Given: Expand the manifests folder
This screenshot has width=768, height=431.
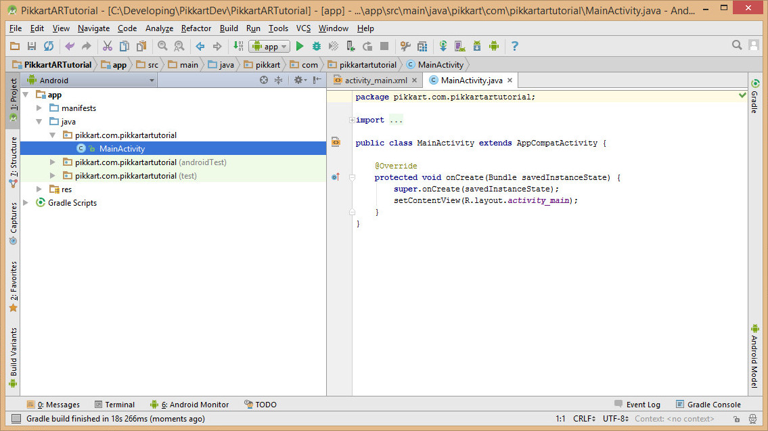Looking at the screenshot, I should (x=39, y=108).
